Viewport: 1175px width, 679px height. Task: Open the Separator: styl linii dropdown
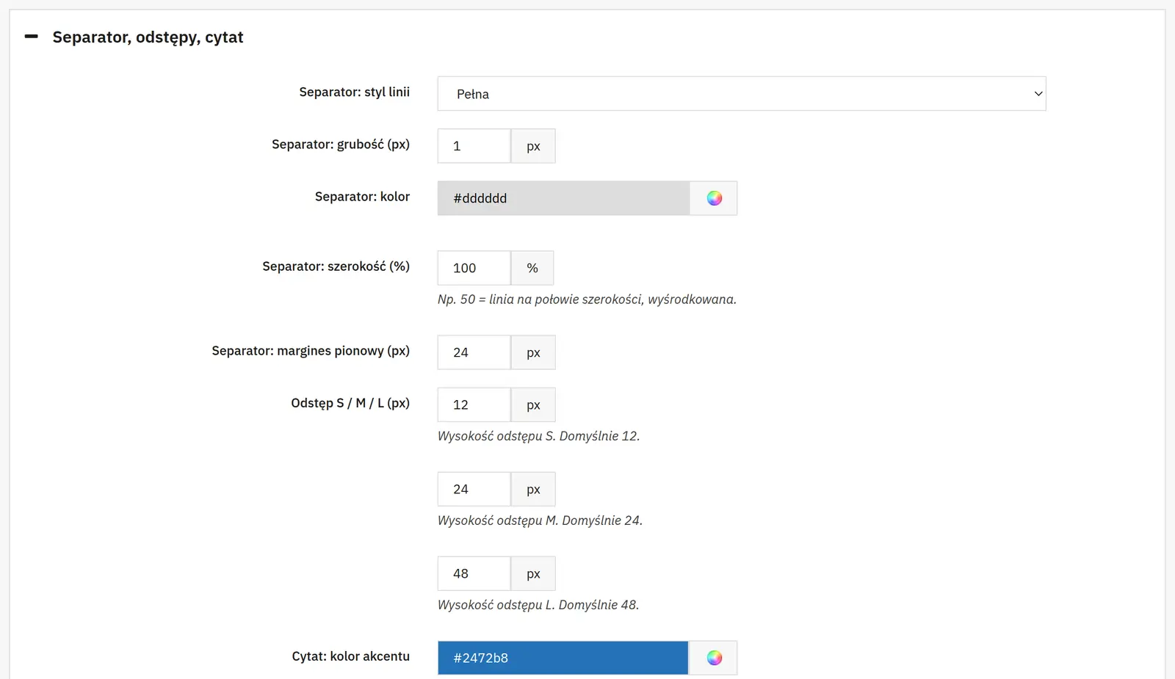pos(742,94)
